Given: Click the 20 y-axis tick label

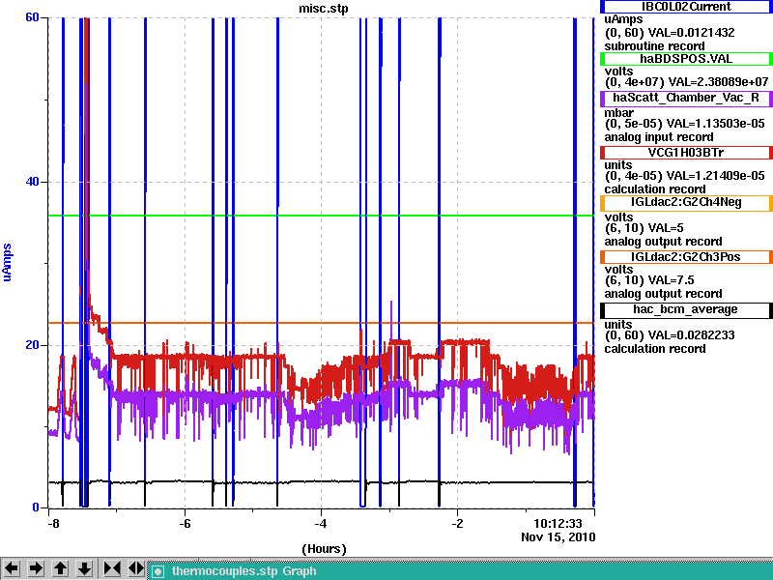Looking at the screenshot, I should pyautogui.click(x=32, y=345).
